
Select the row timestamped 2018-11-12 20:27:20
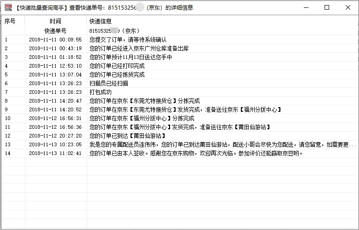pos(180,136)
